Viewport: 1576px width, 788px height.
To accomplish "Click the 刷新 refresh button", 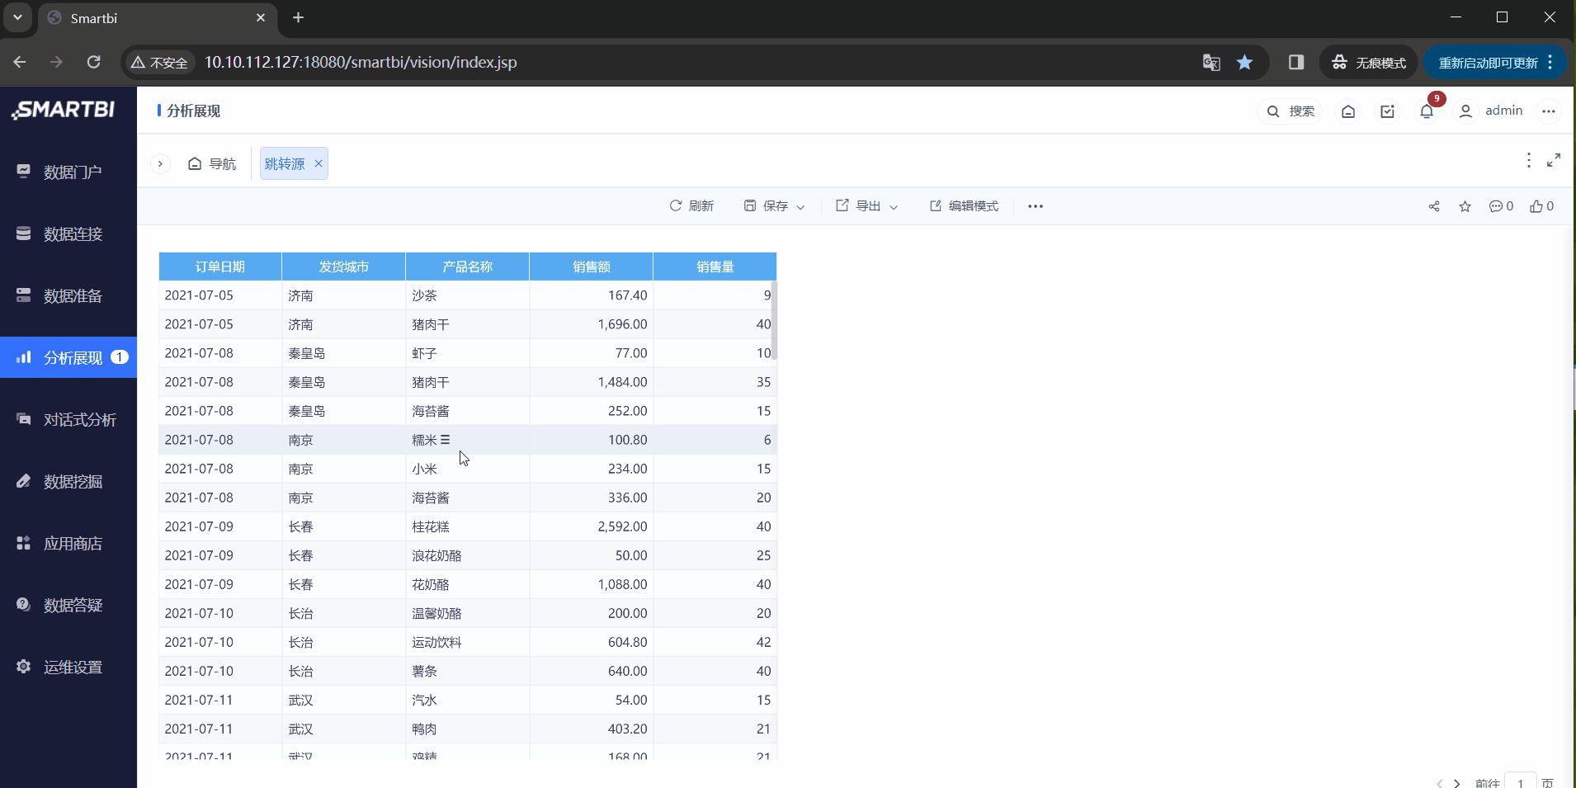I will click(x=691, y=206).
